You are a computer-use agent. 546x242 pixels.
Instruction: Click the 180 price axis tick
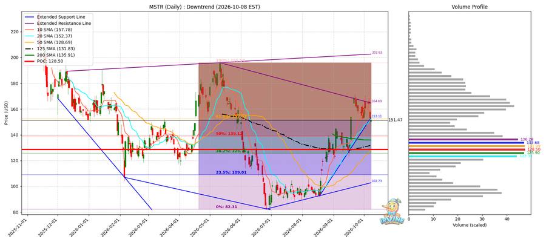pos(15,83)
